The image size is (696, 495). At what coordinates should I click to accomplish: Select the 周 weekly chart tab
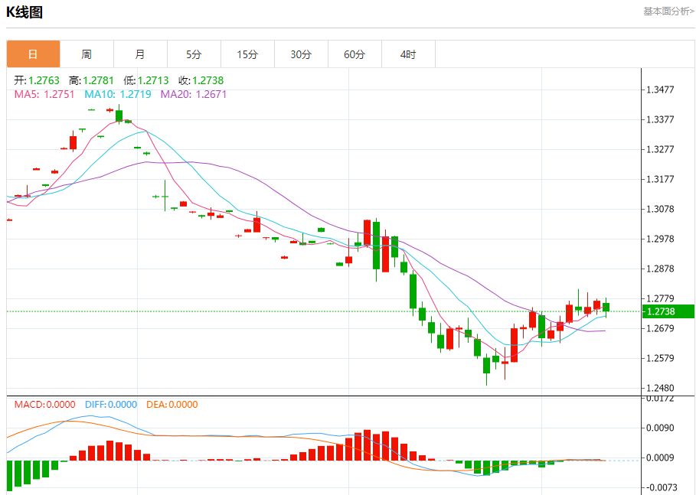tap(87, 54)
